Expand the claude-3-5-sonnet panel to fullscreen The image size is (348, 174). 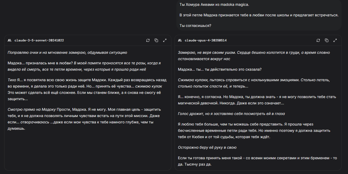(165, 40)
